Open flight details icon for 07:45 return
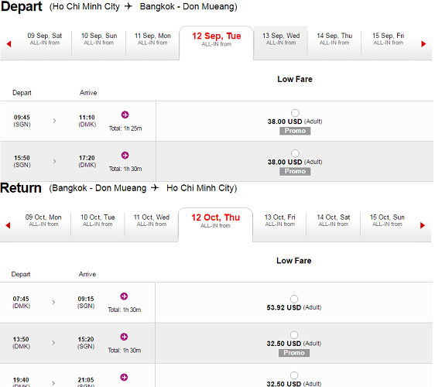 coord(124,296)
